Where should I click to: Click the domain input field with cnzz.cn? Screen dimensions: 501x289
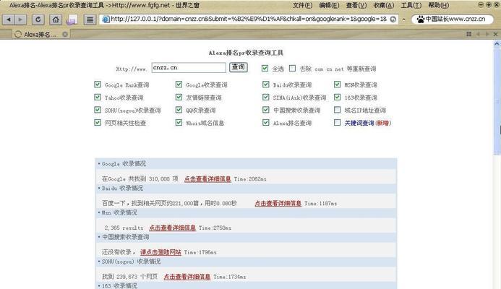pyautogui.click(x=189, y=68)
